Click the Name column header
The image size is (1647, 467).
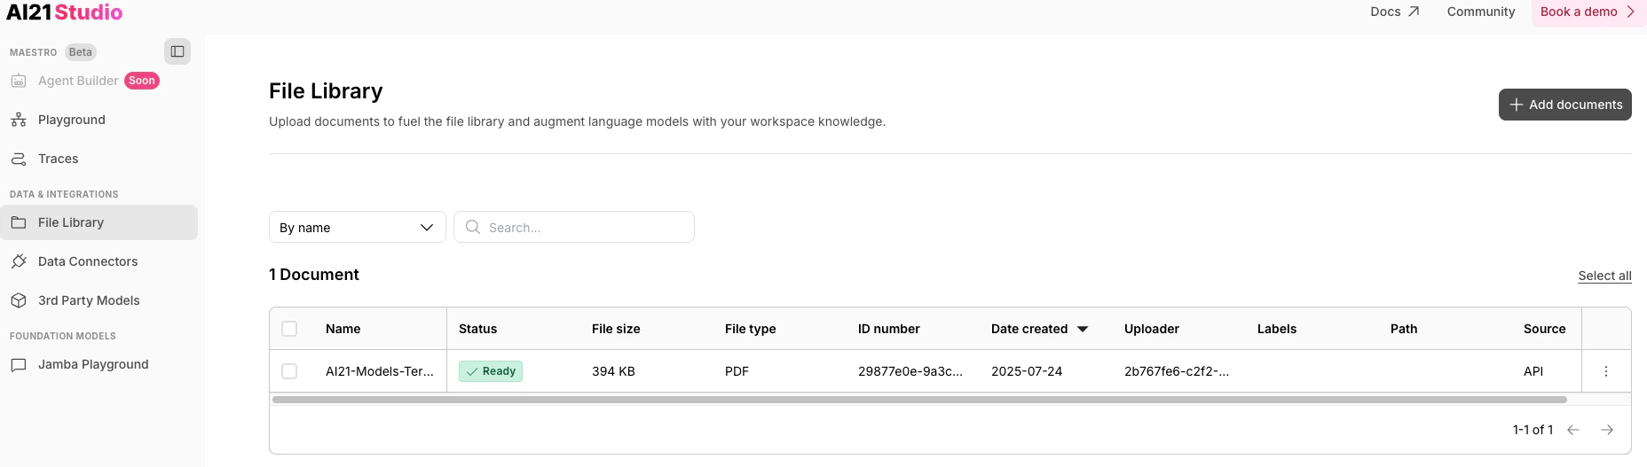pos(343,329)
